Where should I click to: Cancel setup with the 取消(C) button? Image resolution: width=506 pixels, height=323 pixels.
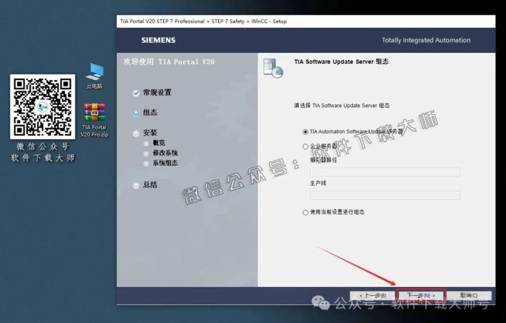(467, 295)
